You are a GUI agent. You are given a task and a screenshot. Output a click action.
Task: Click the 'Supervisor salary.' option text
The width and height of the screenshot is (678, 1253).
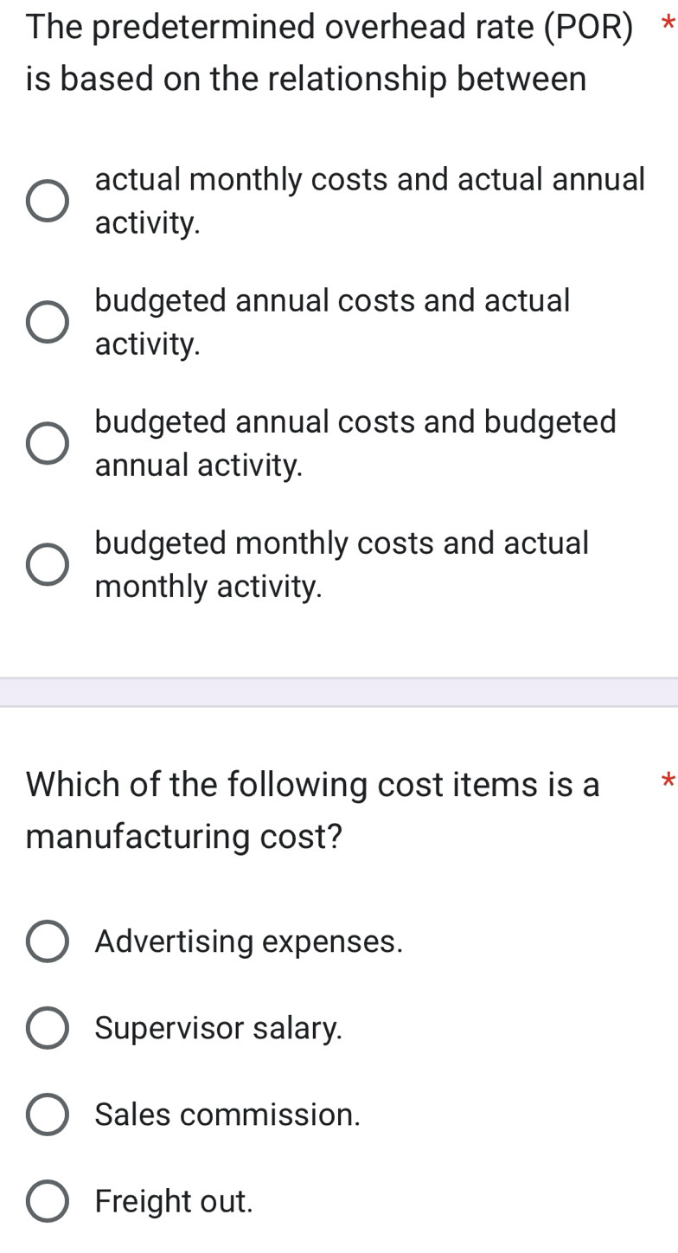click(x=219, y=1028)
